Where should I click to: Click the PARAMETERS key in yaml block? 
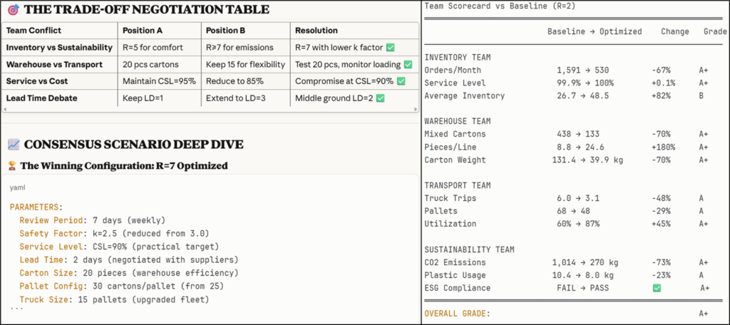(x=36, y=207)
